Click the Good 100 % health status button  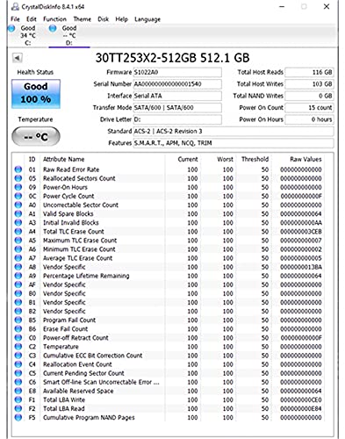click(36, 94)
